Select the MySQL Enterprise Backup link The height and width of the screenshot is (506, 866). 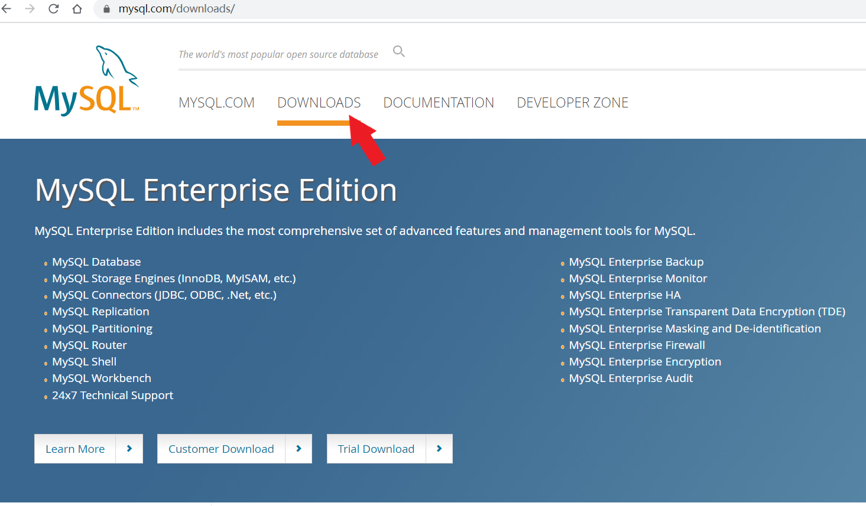(x=636, y=262)
